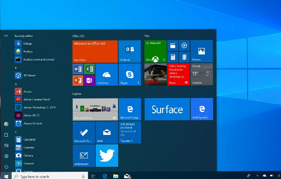Open the Weather tile showing London
Image resolution: width=281 pixels, height=179 pixels.
click(201, 74)
